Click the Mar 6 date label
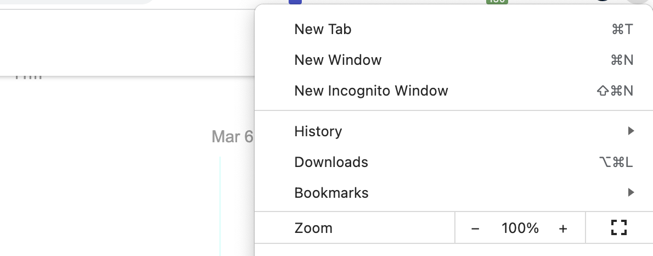This screenshot has width=653, height=256. [232, 136]
